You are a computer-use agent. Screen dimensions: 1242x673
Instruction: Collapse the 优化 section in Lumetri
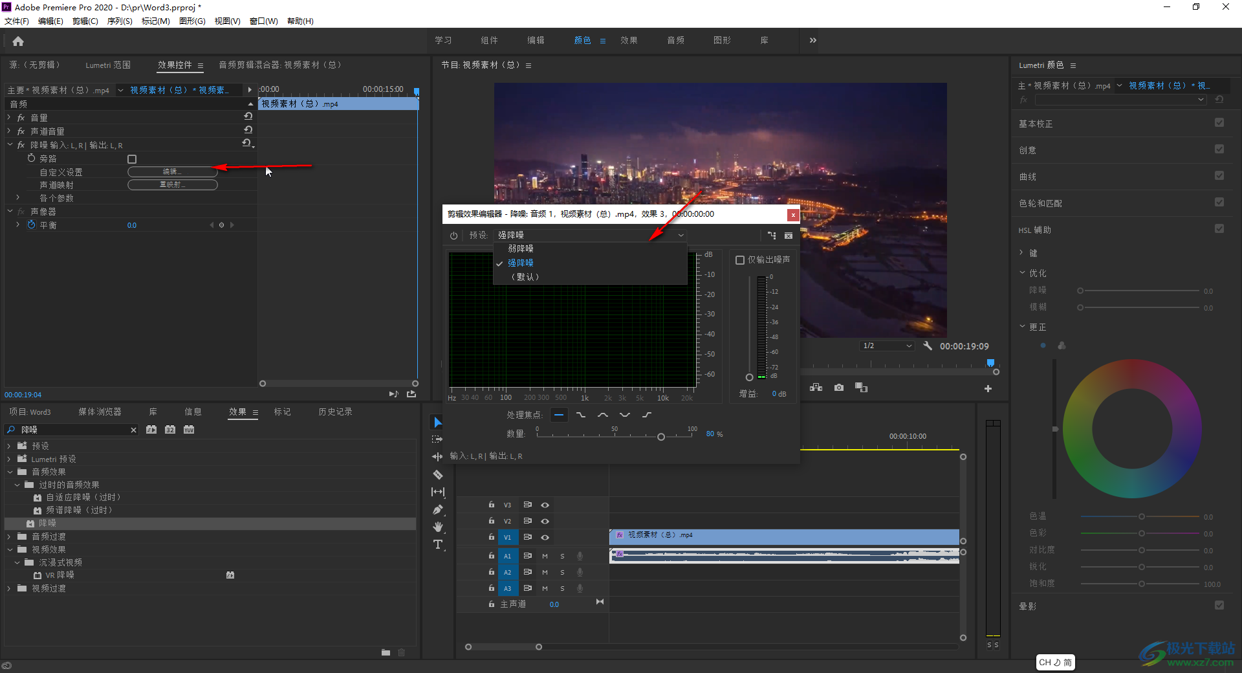click(1022, 272)
